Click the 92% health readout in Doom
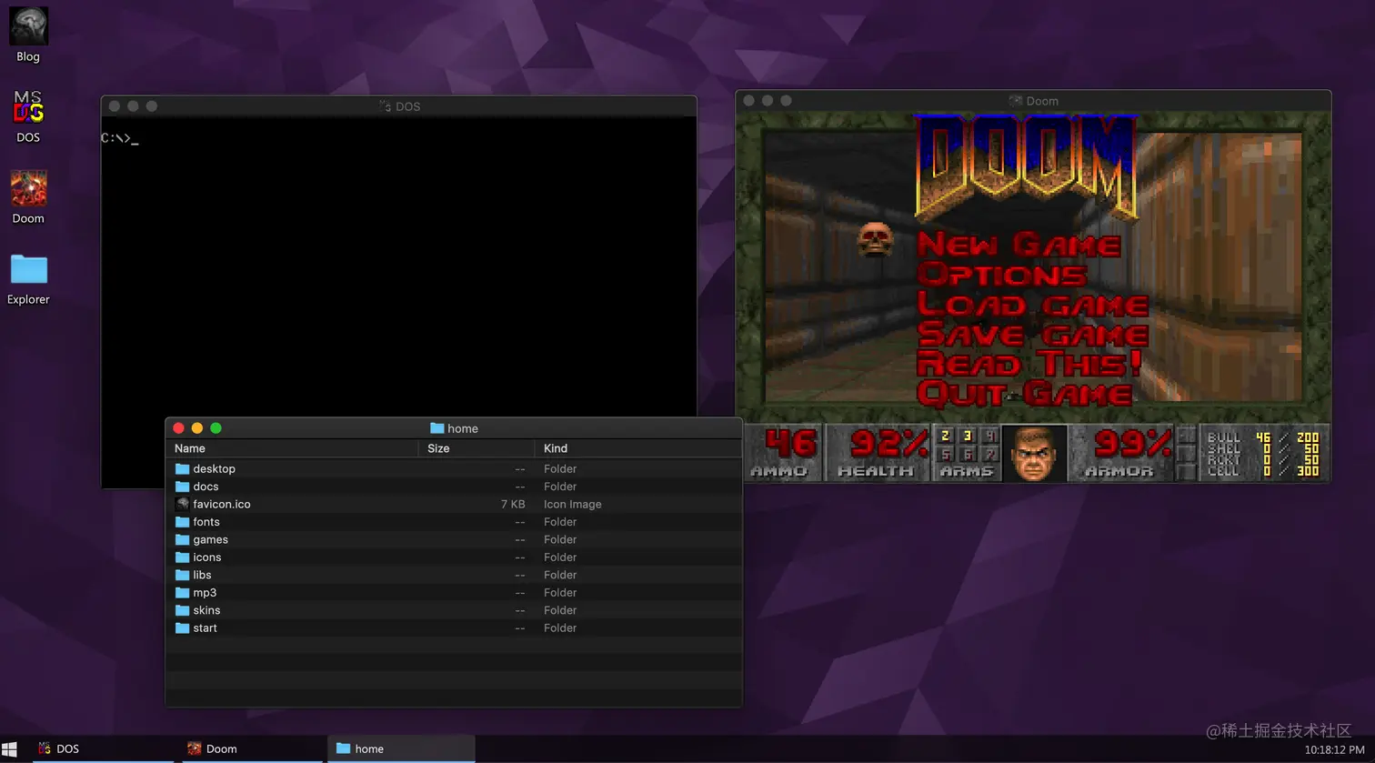Screen dimensions: 1375x763 [x=888, y=444]
